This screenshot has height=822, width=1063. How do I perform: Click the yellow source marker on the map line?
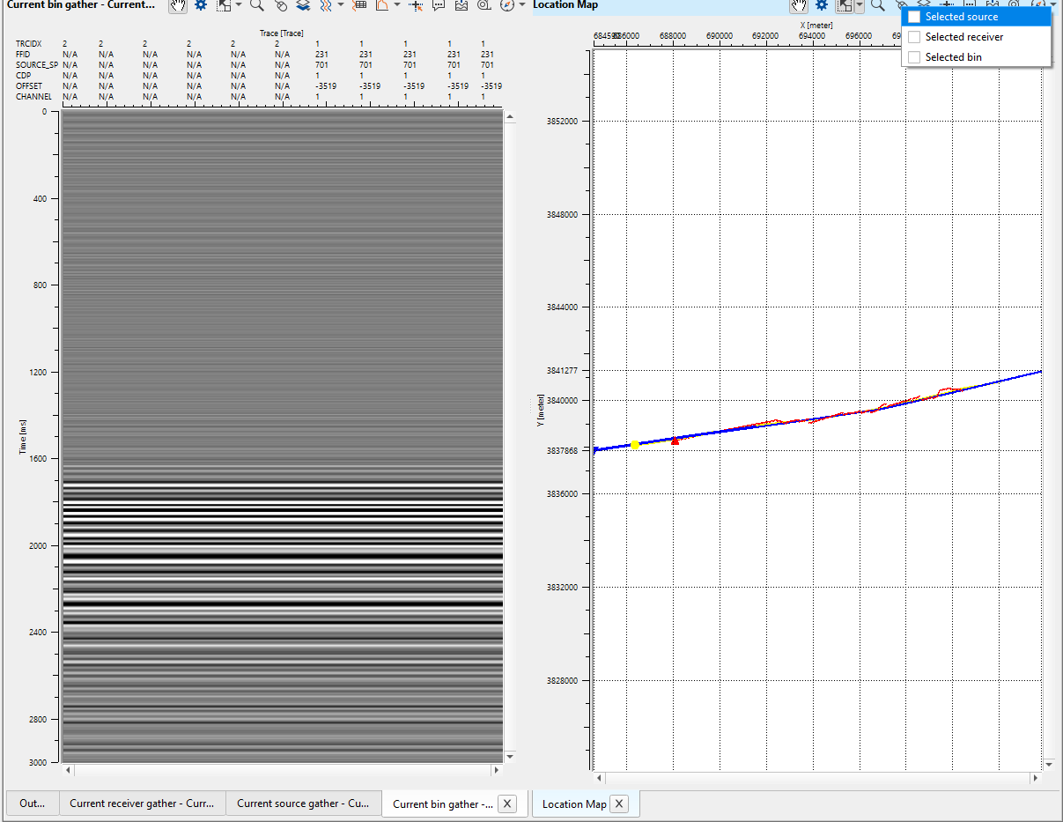[635, 445]
